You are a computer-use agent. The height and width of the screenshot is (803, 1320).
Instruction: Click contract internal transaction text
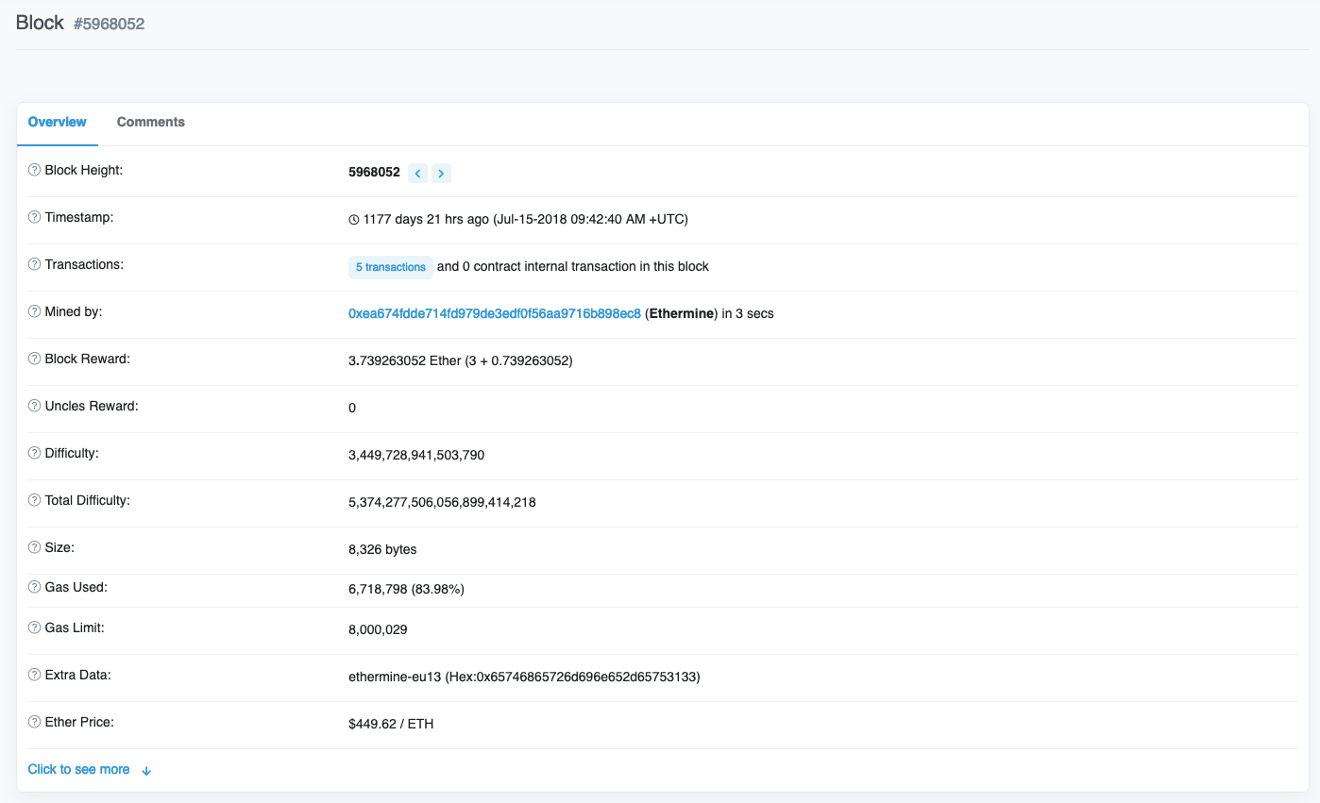click(x=573, y=266)
